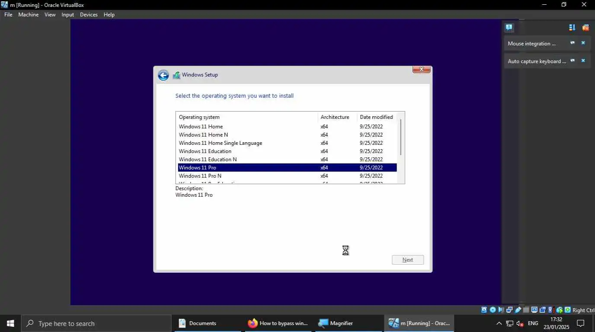Click the VirtualBox m [Running] taskbar item
Viewport: 595px width, 332px height.
coord(419,323)
